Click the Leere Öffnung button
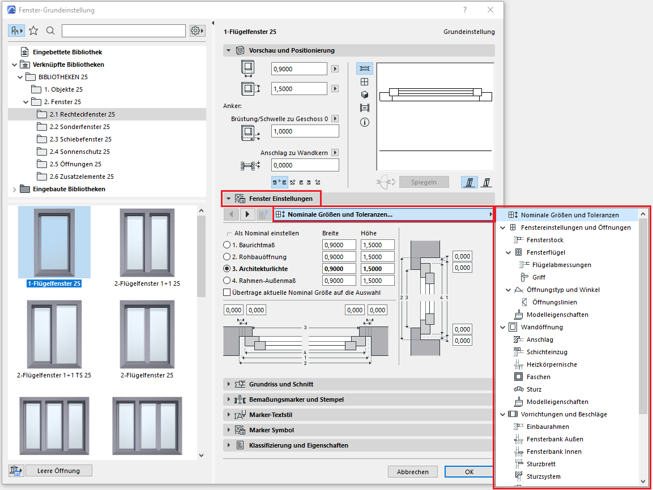Screen dimensions: 653x490 coord(58,471)
